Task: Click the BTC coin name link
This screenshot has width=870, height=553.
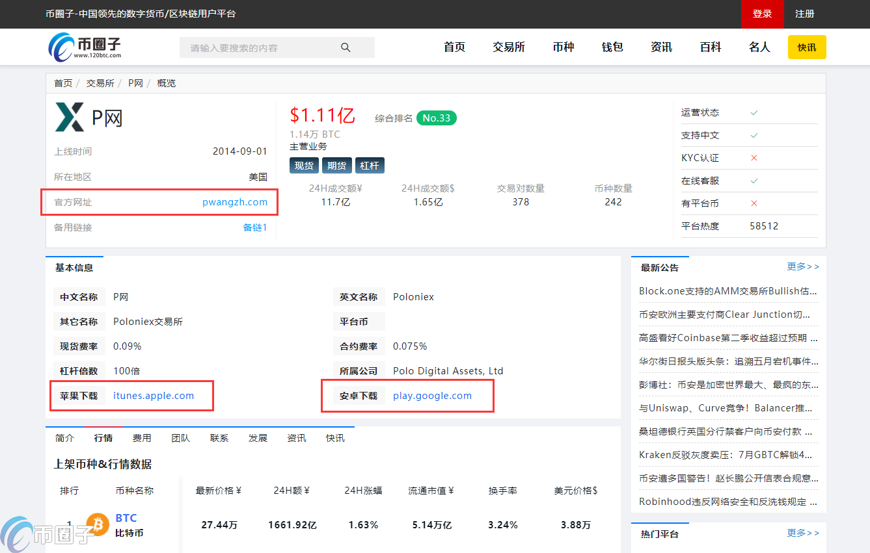Action: pyautogui.click(x=126, y=518)
